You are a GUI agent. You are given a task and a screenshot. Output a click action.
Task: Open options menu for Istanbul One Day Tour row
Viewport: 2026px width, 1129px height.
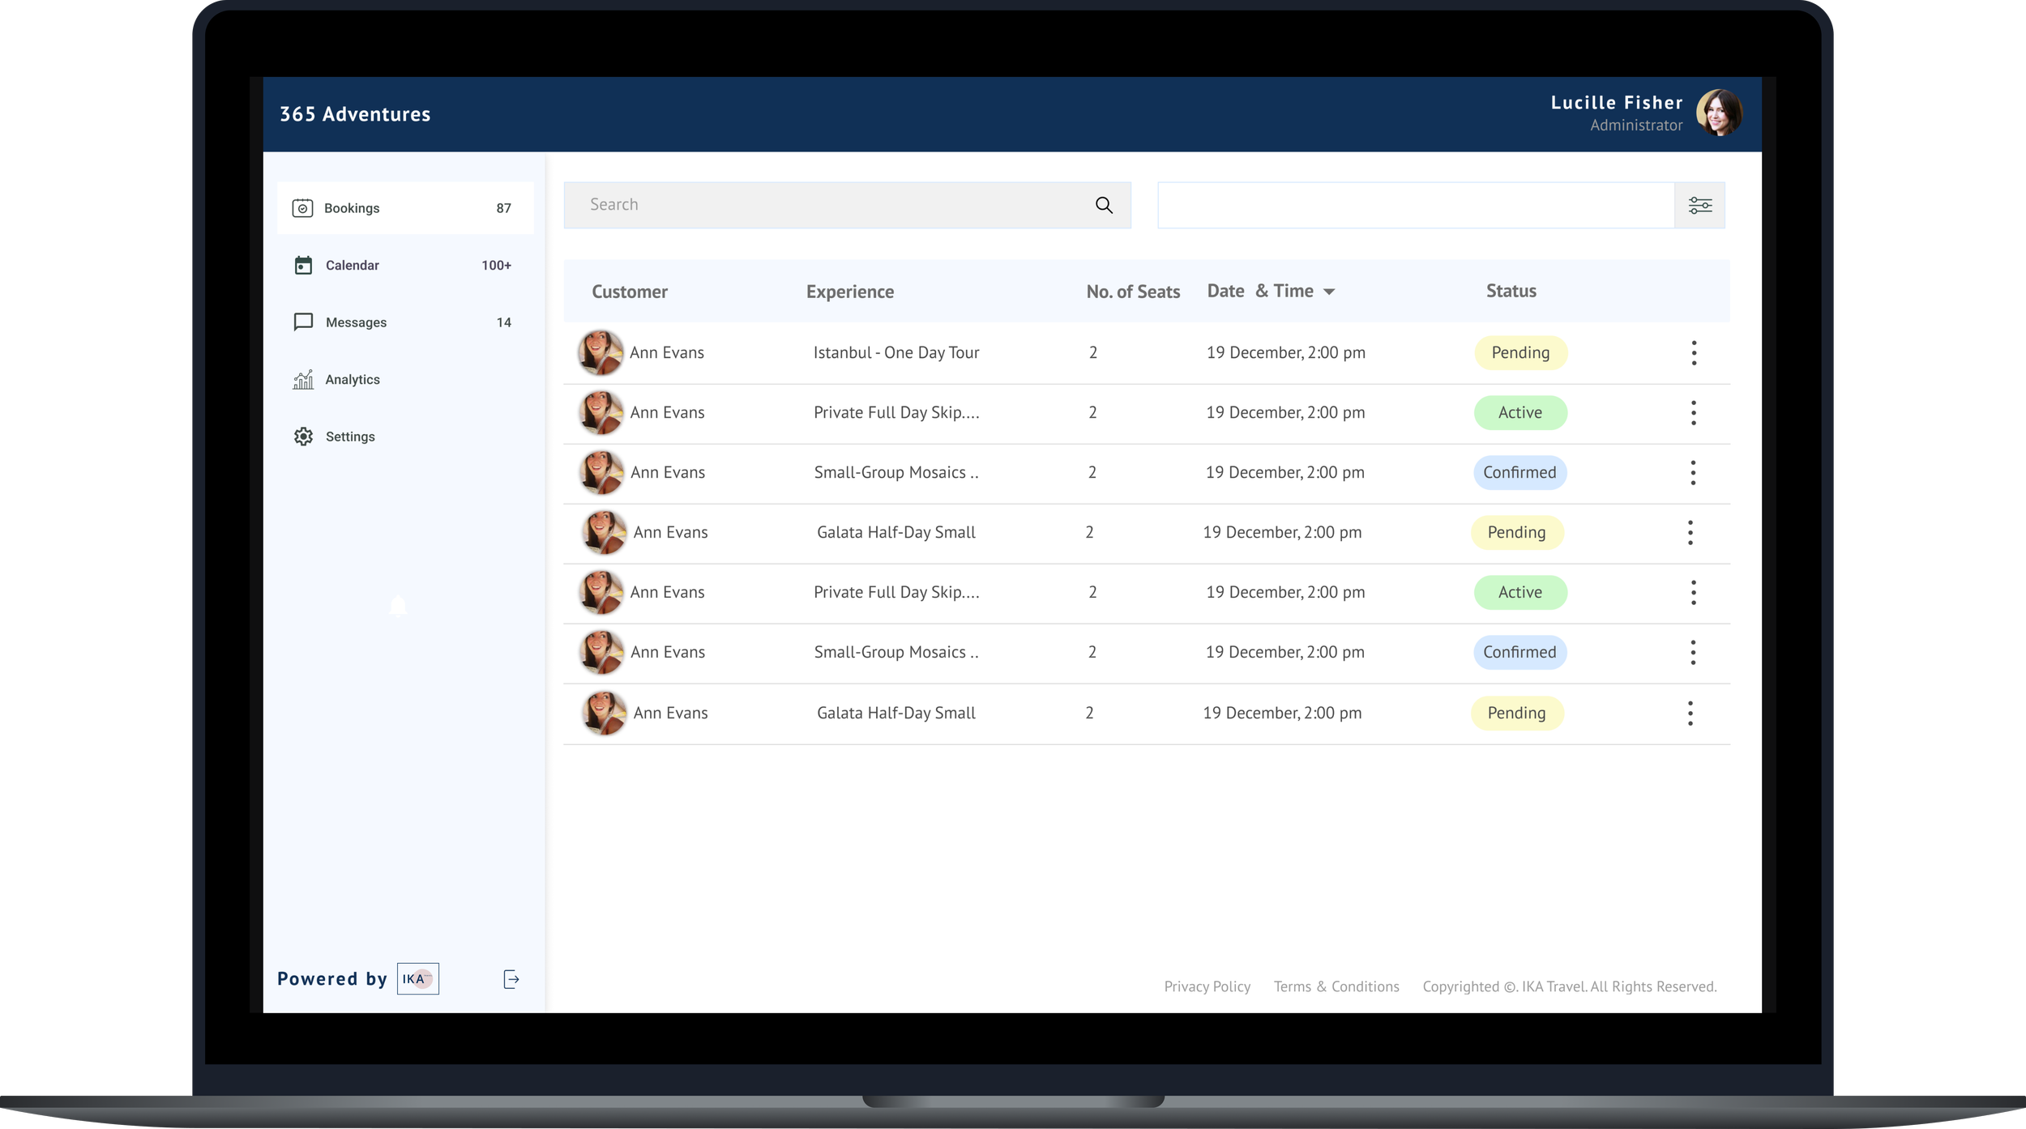(1694, 353)
